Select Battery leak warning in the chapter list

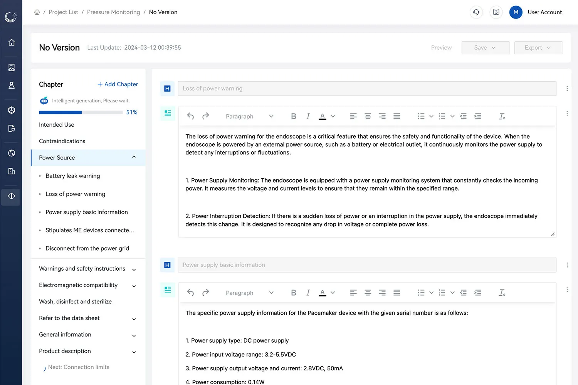(72, 176)
